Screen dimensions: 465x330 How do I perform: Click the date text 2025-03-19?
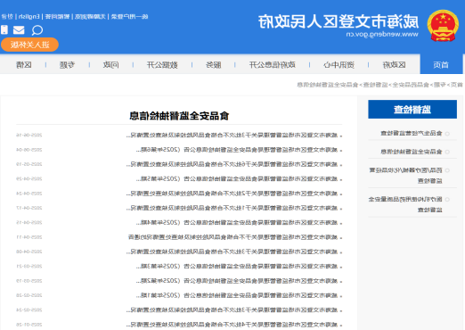click(29, 281)
